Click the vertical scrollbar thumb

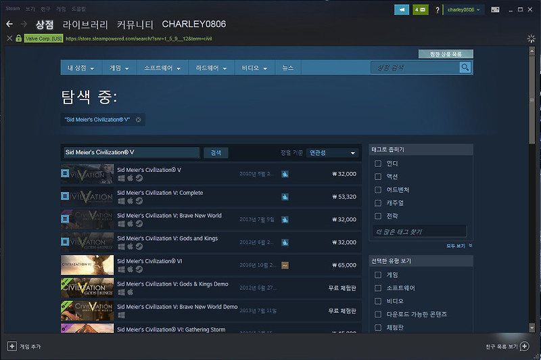pos(532,100)
